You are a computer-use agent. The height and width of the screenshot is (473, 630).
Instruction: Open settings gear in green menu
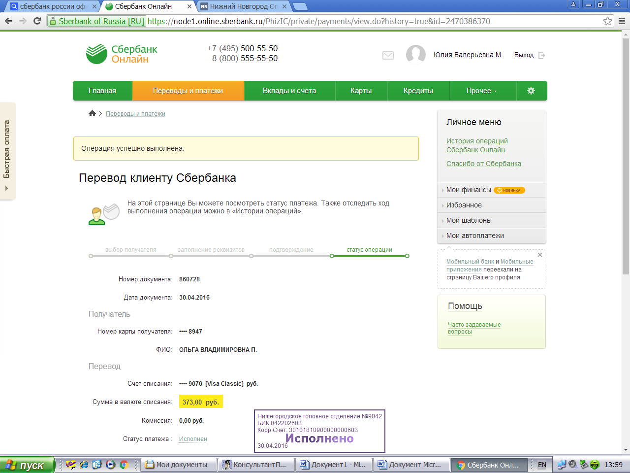pyautogui.click(x=531, y=91)
